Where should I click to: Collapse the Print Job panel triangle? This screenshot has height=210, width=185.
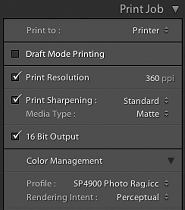175,10
